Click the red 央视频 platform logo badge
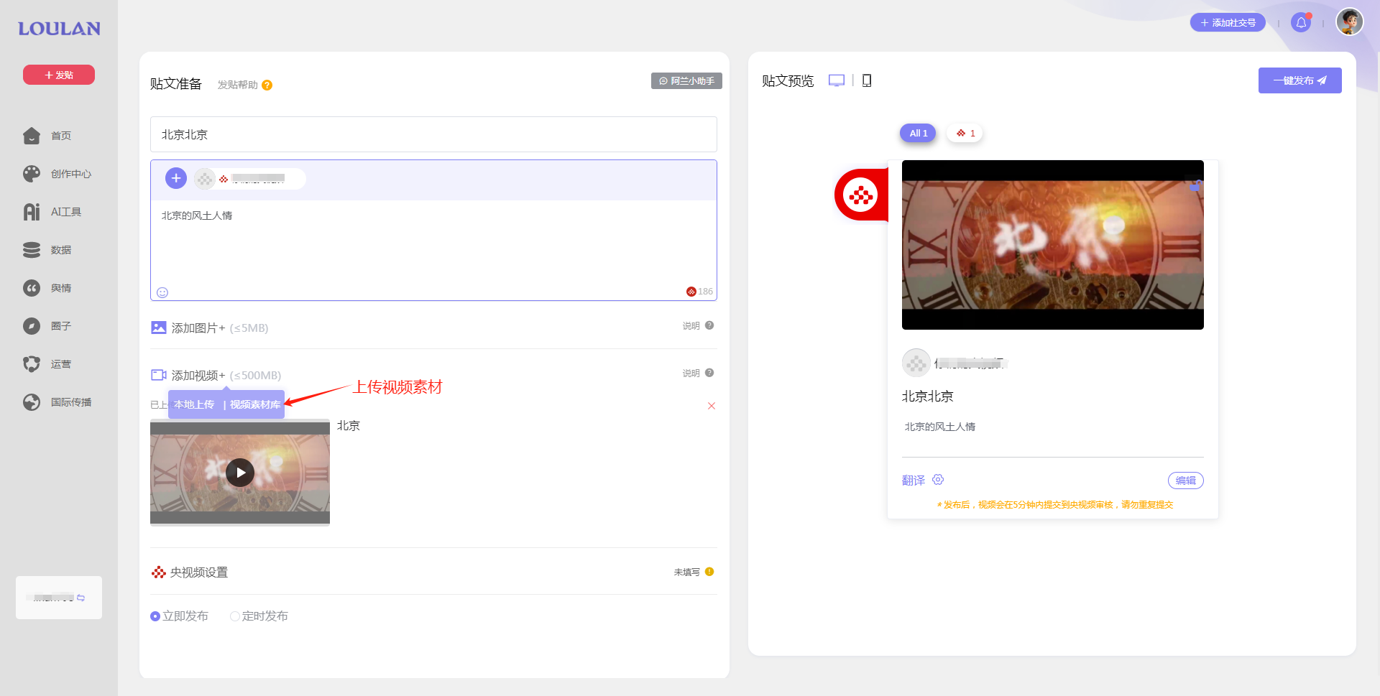 pos(861,195)
